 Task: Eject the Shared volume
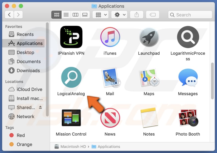[x=40, y=107]
